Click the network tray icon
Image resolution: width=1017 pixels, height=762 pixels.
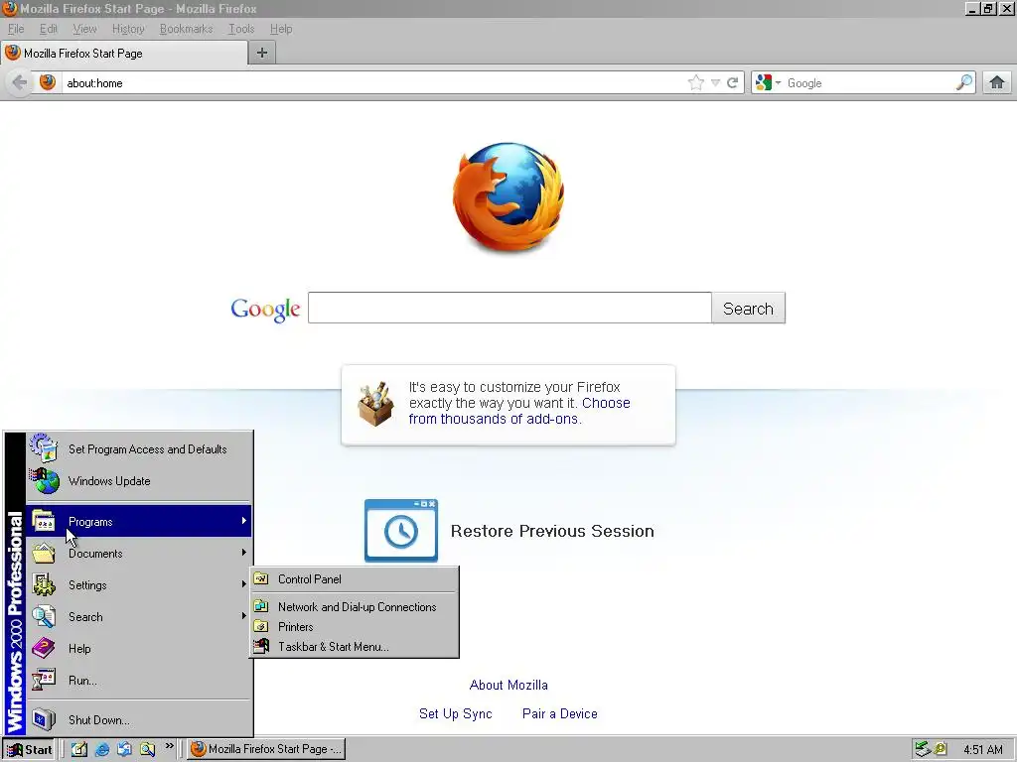(923, 750)
